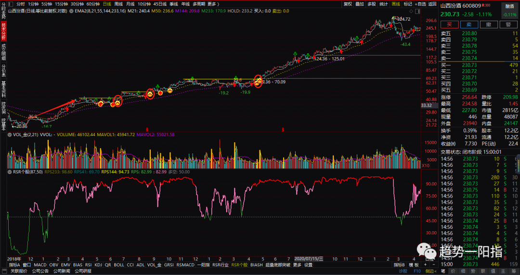Open the 窗口 window count menu
520x275 pixels.
27,265
